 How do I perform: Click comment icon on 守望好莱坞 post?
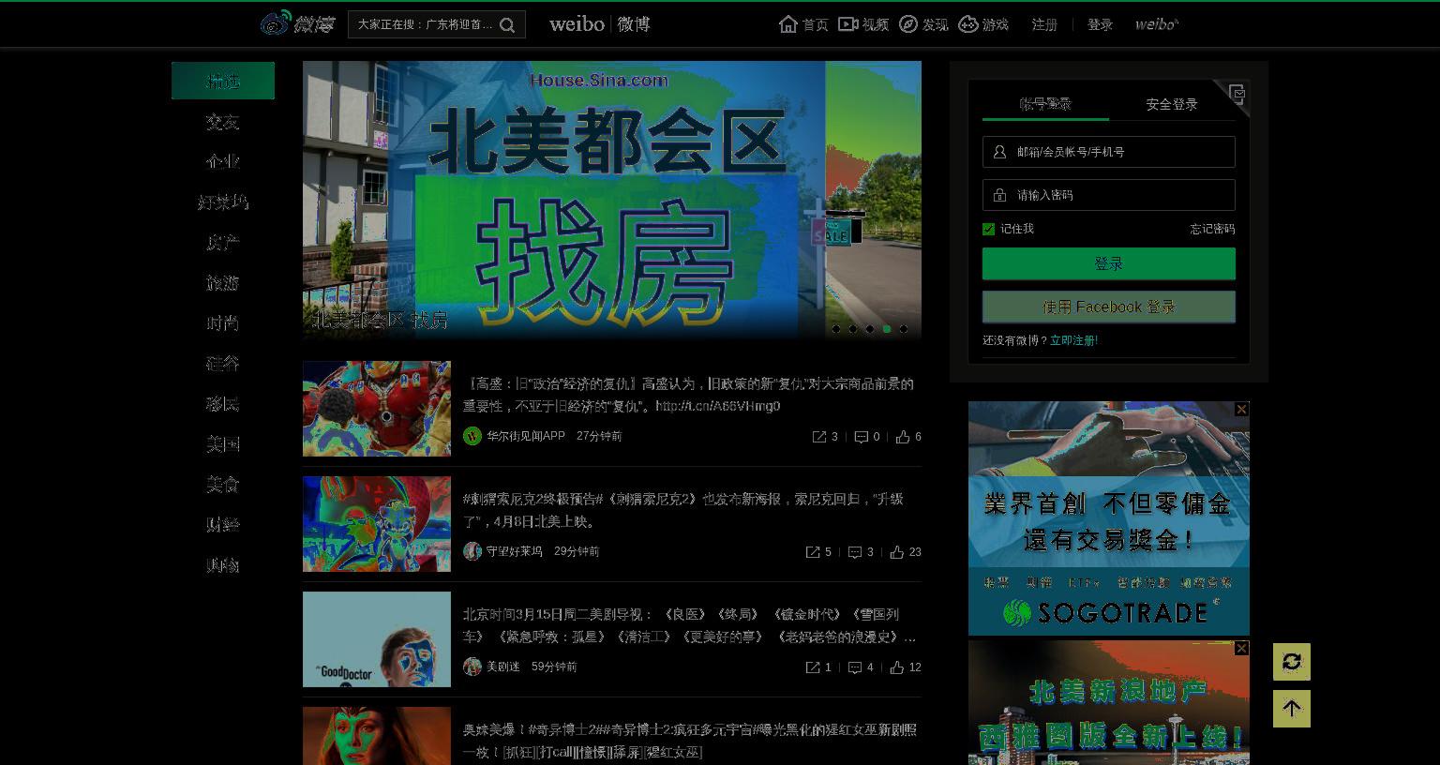pos(855,552)
